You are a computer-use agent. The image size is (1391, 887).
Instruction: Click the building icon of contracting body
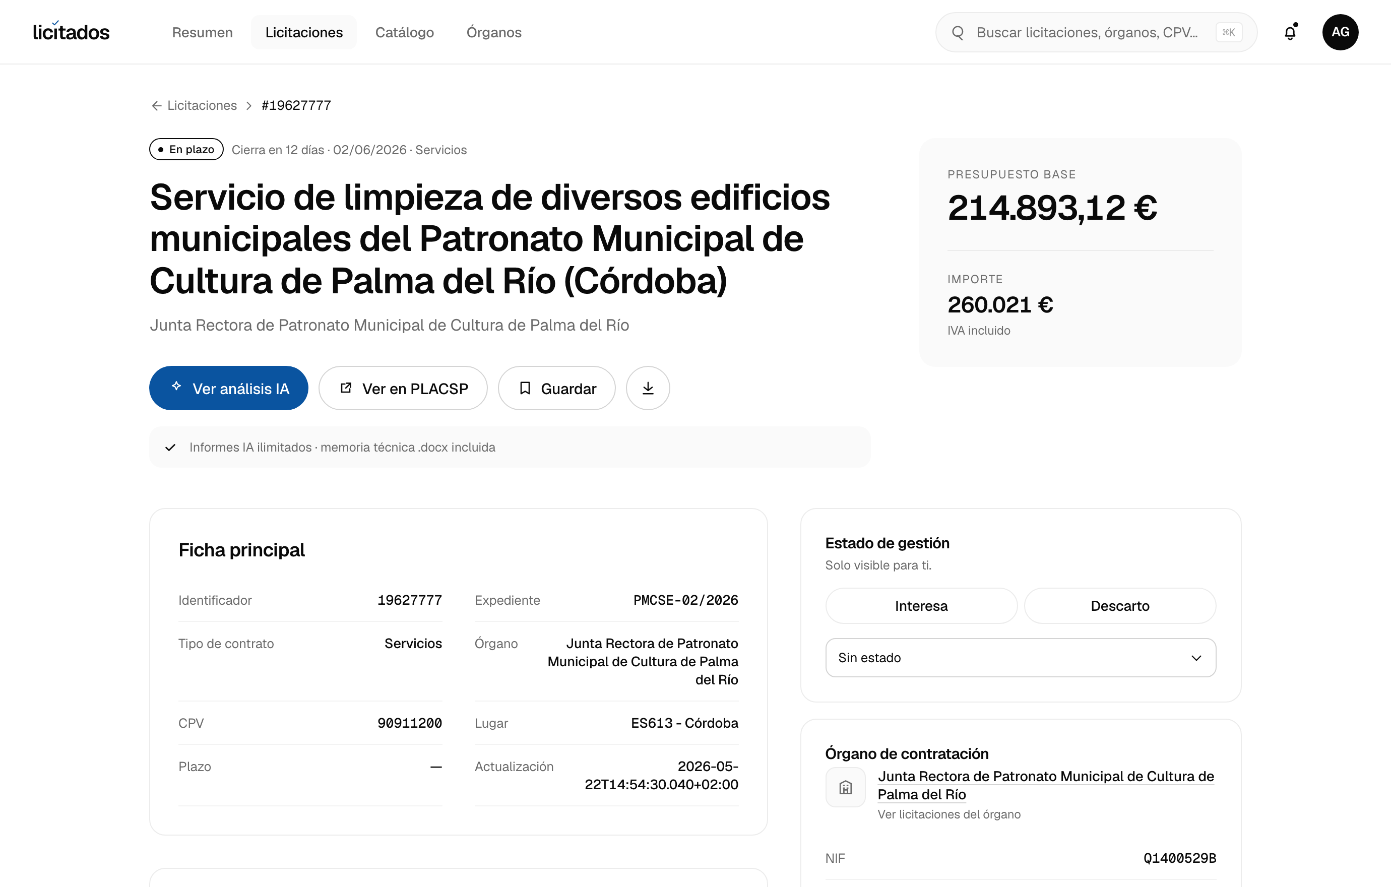click(x=845, y=787)
